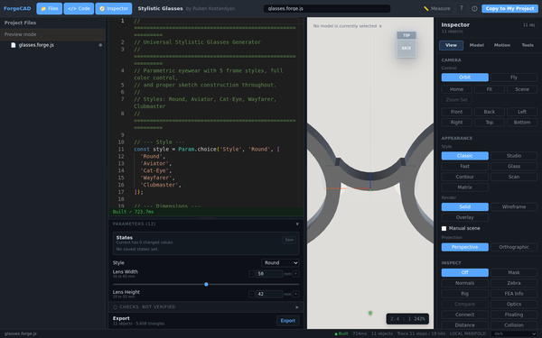
Task: Choose Contour appearance style
Action: pyautogui.click(x=465, y=177)
